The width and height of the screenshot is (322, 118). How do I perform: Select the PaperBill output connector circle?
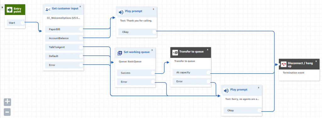point(81,29)
